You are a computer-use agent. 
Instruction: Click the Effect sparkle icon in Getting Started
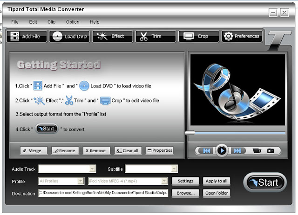click(39, 100)
